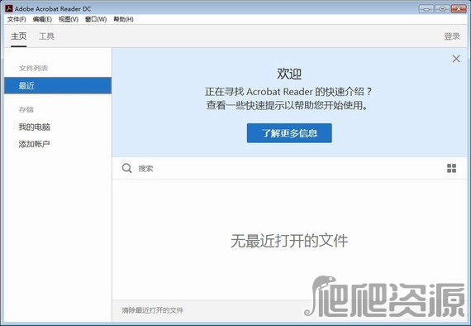The image size is (471, 326).
Task: Switch to grid thumbnail view icon
Action: click(451, 168)
